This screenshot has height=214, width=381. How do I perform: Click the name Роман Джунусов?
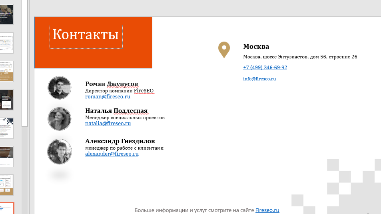112,84
